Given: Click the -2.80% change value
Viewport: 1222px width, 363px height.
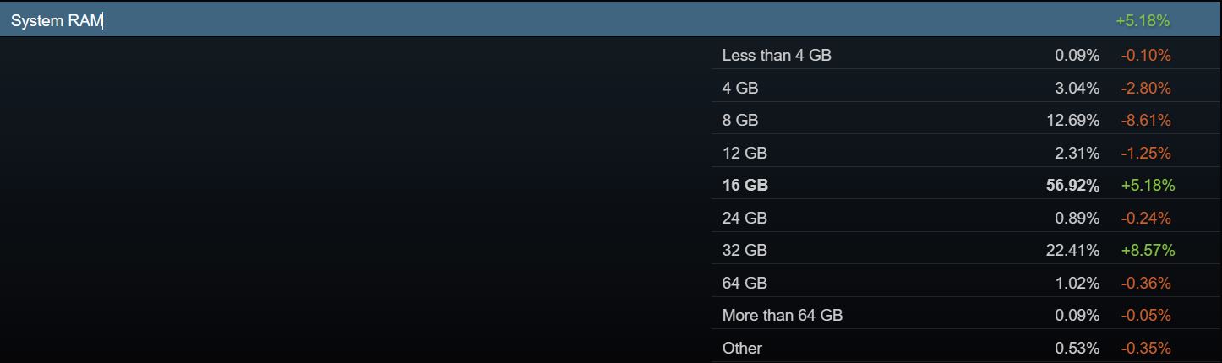Looking at the screenshot, I should coord(1146,88).
